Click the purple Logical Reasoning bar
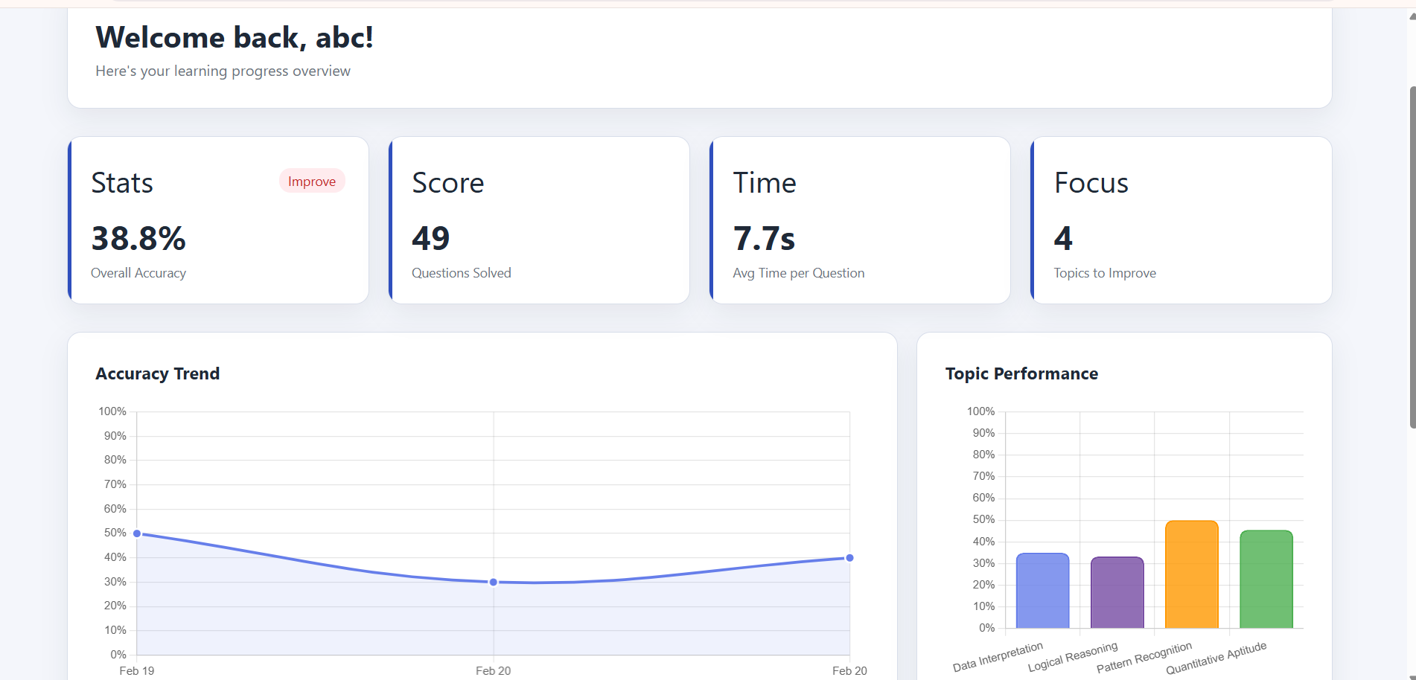This screenshot has height=680, width=1416. pyautogui.click(x=1117, y=592)
